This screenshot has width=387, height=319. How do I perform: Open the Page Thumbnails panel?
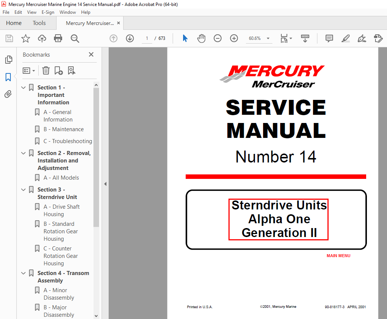click(9, 60)
